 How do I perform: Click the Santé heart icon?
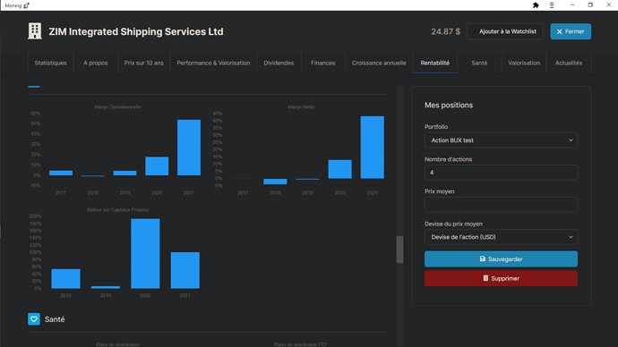click(x=34, y=319)
